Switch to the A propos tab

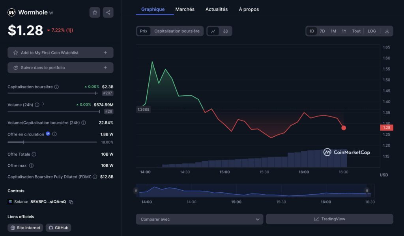coord(249,9)
